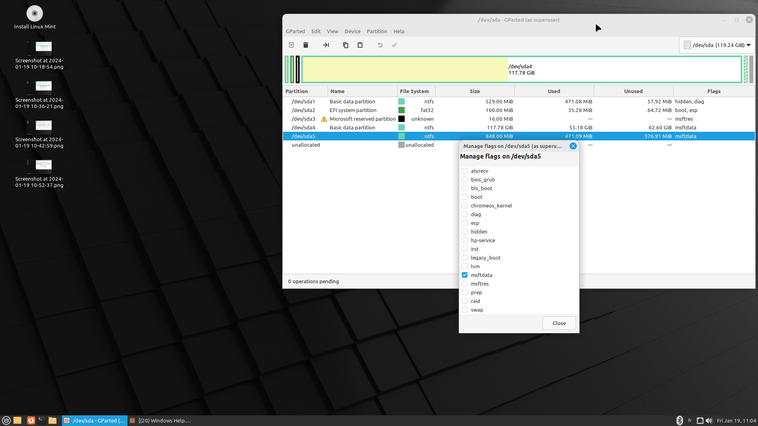Click the Copy partition toolbar icon
Screen dimensions: 758x426
pyautogui.click(x=345, y=45)
